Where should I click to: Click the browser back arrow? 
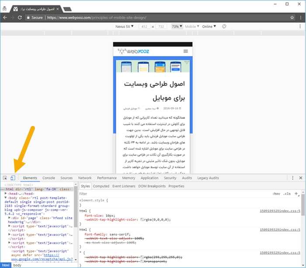click(5, 17)
